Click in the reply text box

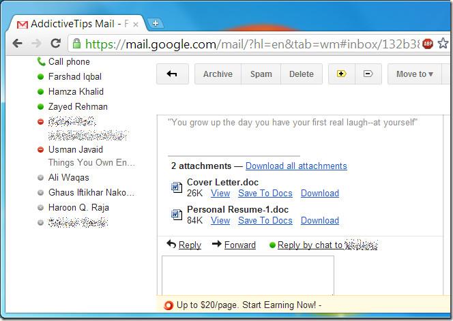point(248,275)
